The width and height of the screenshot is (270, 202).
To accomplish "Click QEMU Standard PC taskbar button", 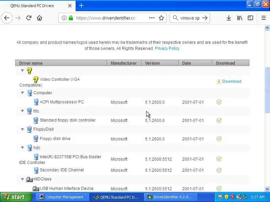I will point(116,197).
